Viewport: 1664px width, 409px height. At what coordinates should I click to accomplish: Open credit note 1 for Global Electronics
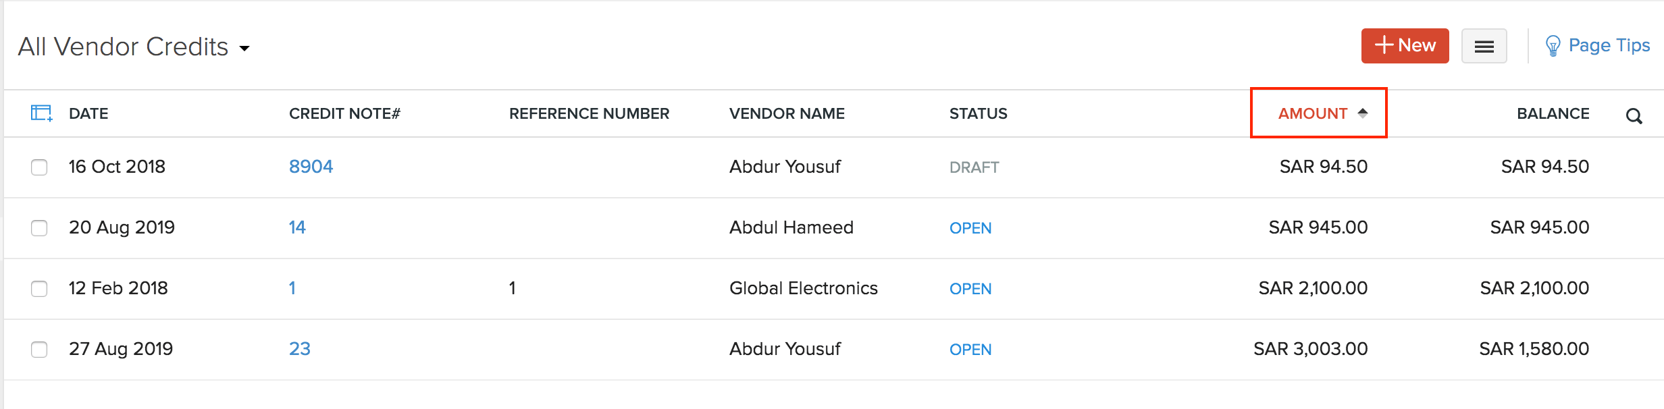(292, 288)
